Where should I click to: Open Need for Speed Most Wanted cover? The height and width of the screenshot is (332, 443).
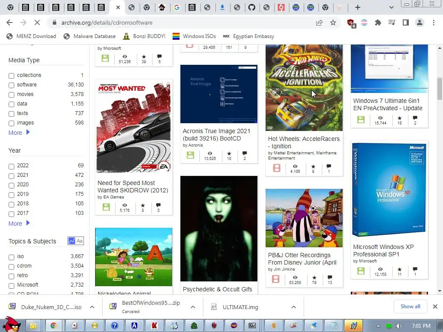point(134,127)
